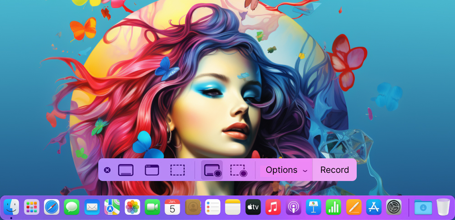Launch the Apple TV app
Viewport: 455px width, 220px height.
[253, 207]
